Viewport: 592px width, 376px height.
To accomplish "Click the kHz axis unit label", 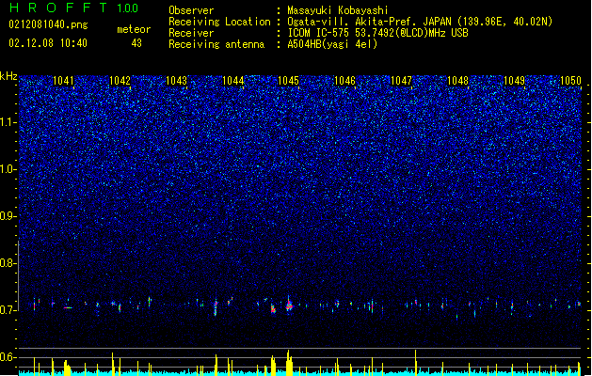I will click(8, 76).
